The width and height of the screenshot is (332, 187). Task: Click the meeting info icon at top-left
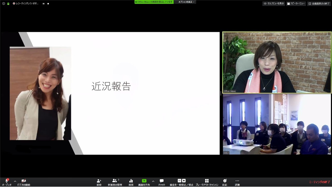pyautogui.click(x=4, y=4)
